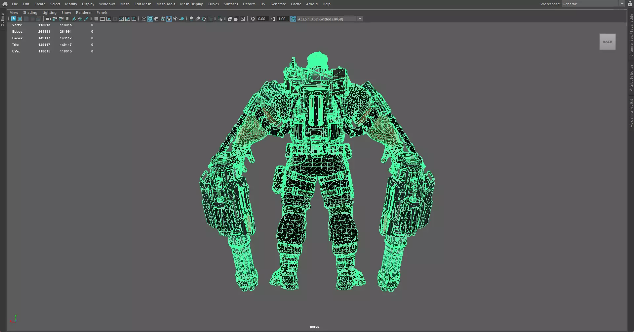This screenshot has width=634, height=332.
Task: Click the gamma value field 1.00
Action: pyautogui.click(x=283, y=19)
